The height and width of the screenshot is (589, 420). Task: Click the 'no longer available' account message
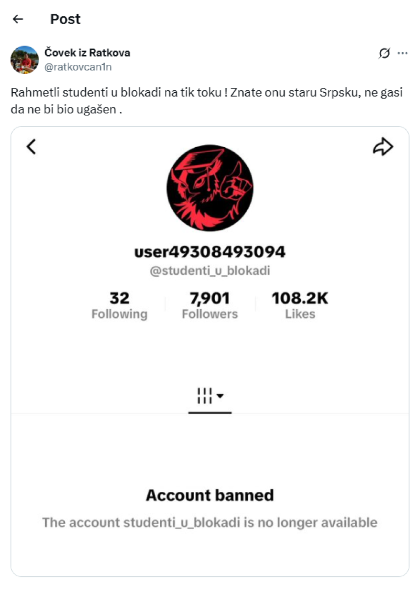pyautogui.click(x=210, y=523)
